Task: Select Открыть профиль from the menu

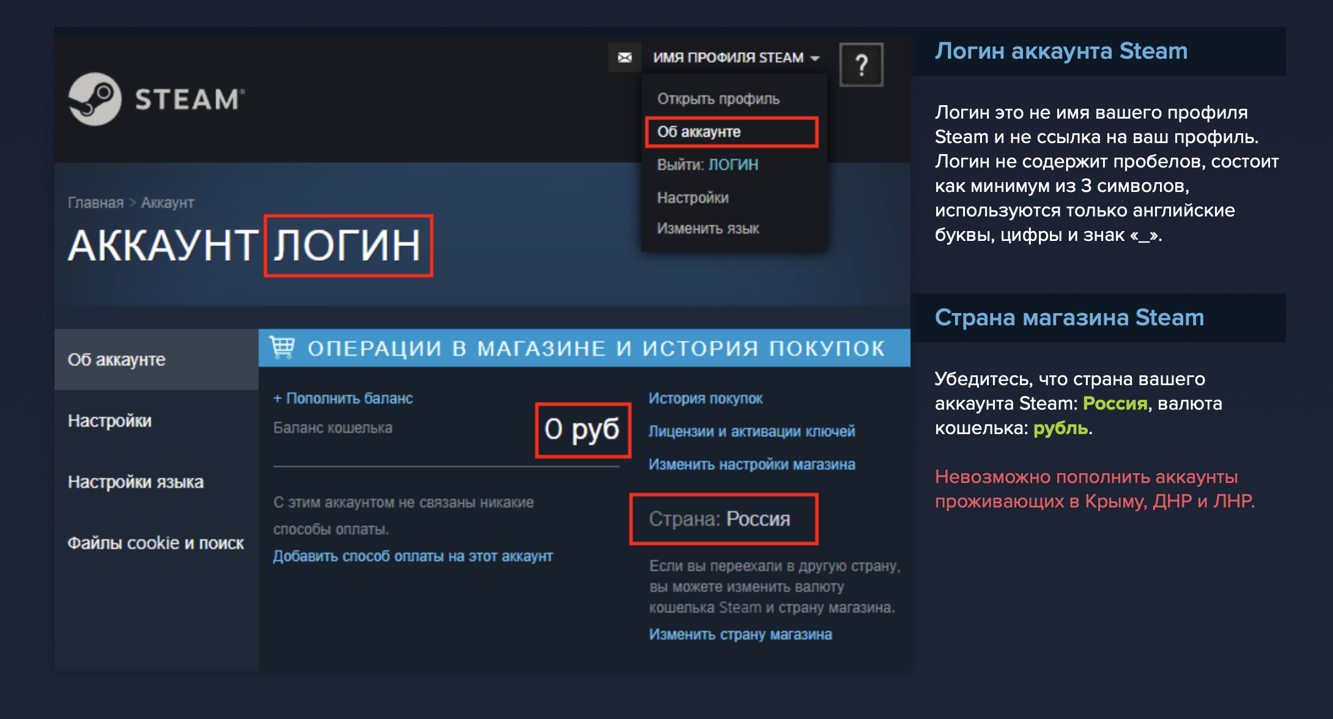Action: (x=718, y=99)
